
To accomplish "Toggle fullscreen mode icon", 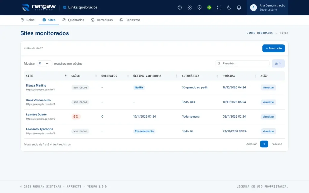I will point(219,8).
